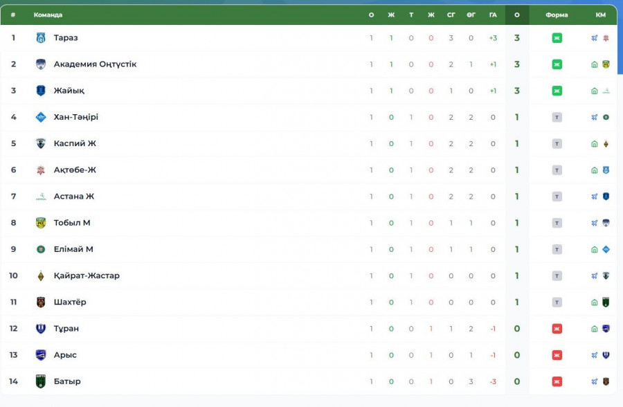Click the Батыр club crest beside its name
Screen dimensions: 623x407
pyautogui.click(x=40, y=381)
